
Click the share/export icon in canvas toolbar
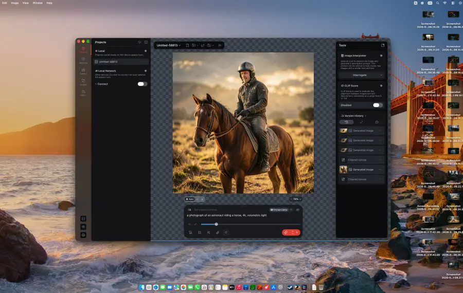click(203, 45)
